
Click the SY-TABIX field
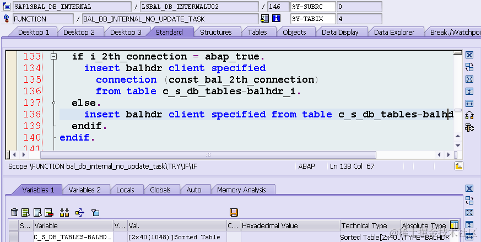(x=313, y=19)
